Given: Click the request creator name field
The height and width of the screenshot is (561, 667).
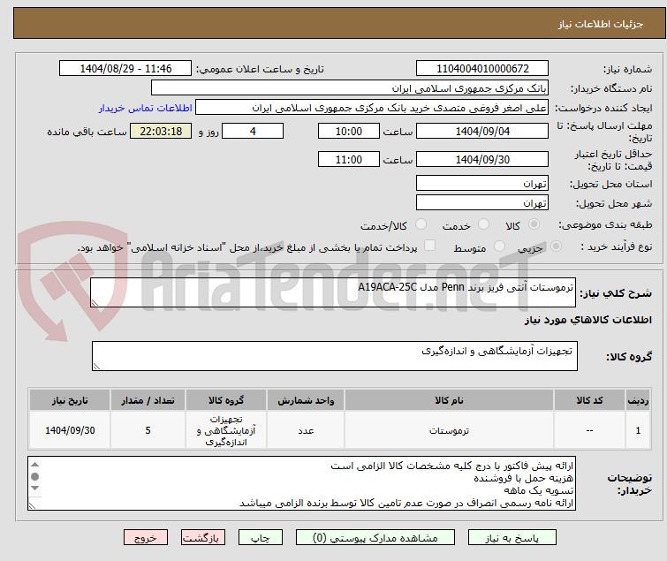Looking at the screenshot, I should click(372, 108).
